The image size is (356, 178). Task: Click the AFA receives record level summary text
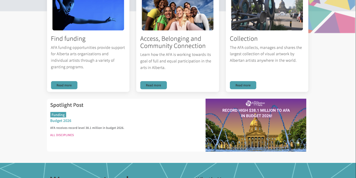pos(87,128)
